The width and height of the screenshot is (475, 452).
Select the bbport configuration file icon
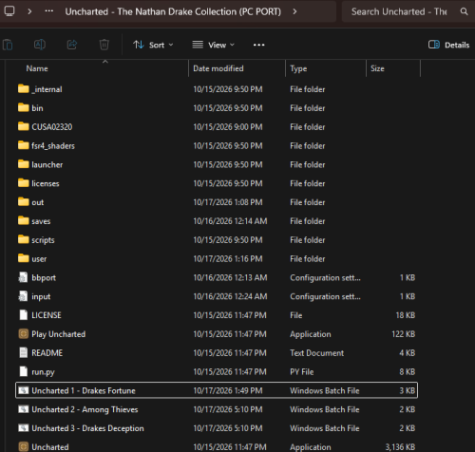23,277
